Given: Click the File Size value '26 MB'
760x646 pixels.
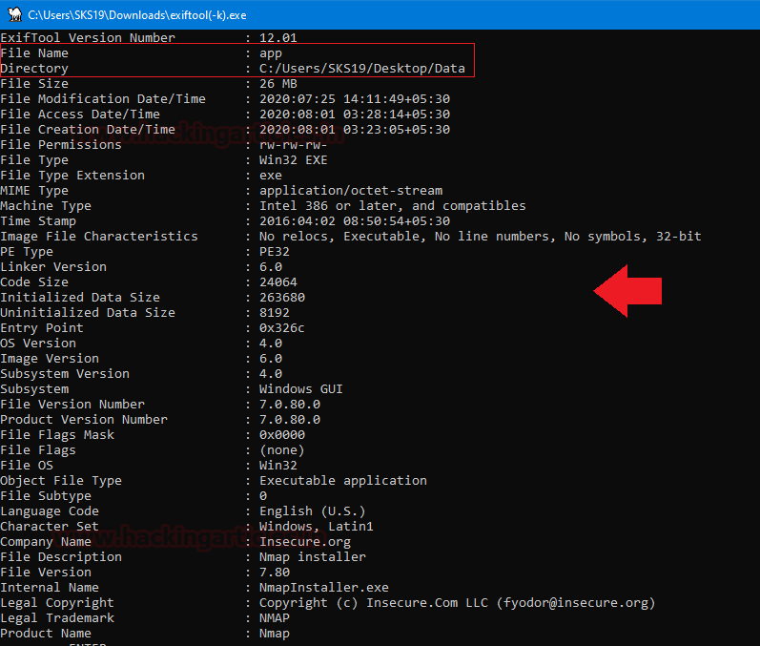Looking at the screenshot, I should click(x=278, y=84).
